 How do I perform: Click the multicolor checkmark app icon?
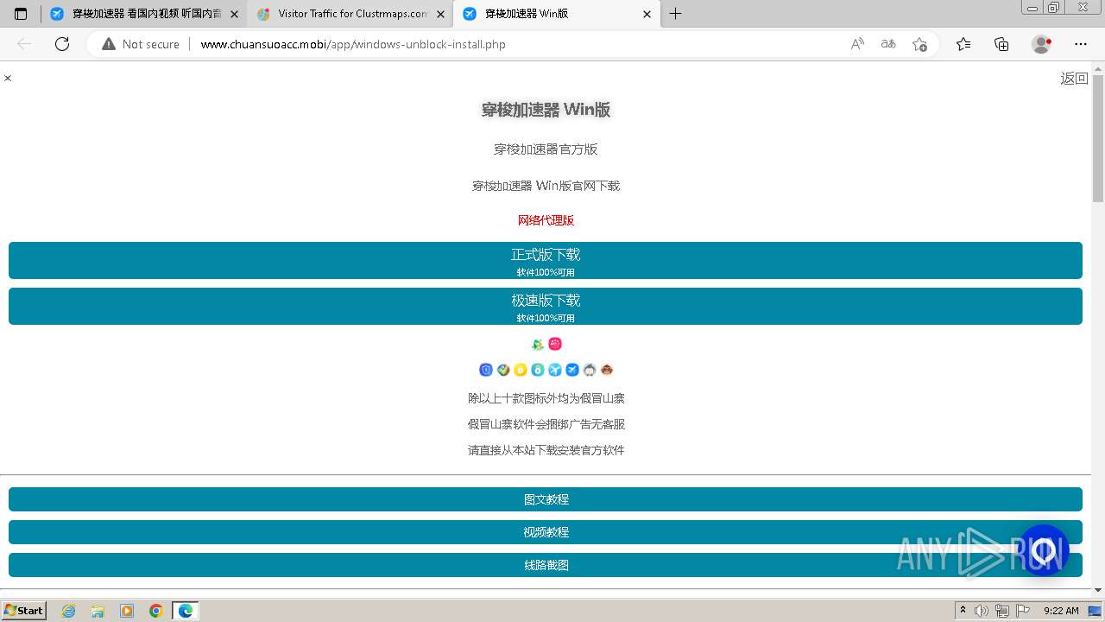(x=503, y=370)
